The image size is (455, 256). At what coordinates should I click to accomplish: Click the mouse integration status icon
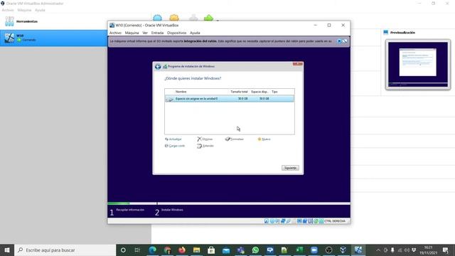pyautogui.click(x=316, y=221)
